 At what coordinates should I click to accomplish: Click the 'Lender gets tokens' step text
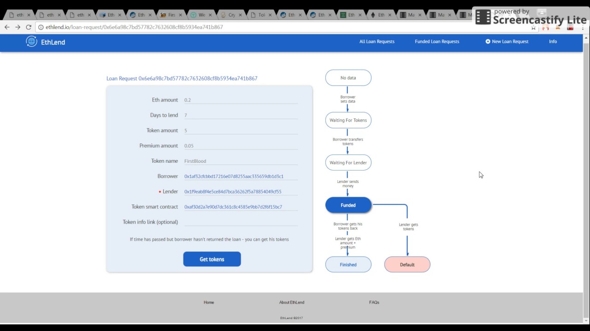(408, 227)
